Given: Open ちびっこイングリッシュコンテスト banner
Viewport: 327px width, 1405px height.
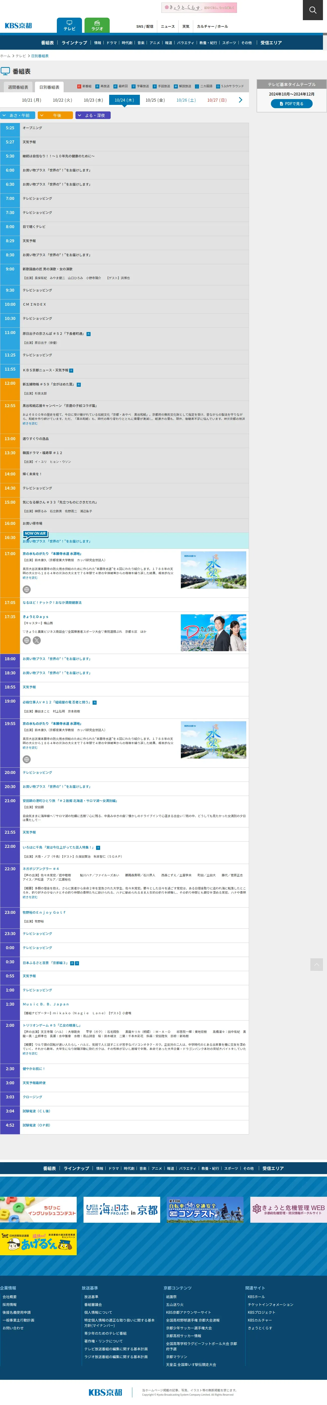Looking at the screenshot, I should tap(38, 1210).
